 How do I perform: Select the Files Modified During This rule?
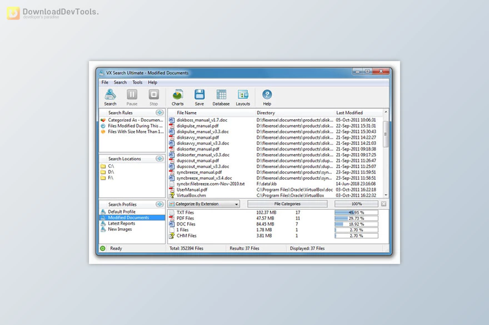click(x=132, y=126)
